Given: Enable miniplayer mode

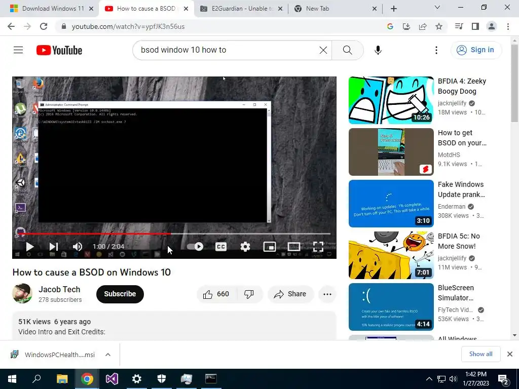Looking at the screenshot, I should pos(270,247).
